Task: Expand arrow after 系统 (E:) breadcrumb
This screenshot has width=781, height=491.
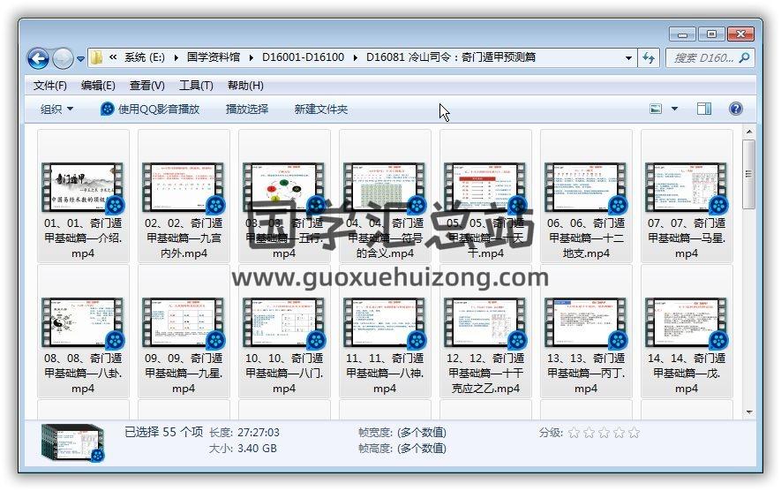Action: (x=176, y=57)
